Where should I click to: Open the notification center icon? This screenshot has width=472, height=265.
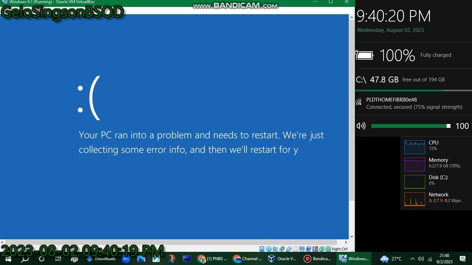[463, 259]
